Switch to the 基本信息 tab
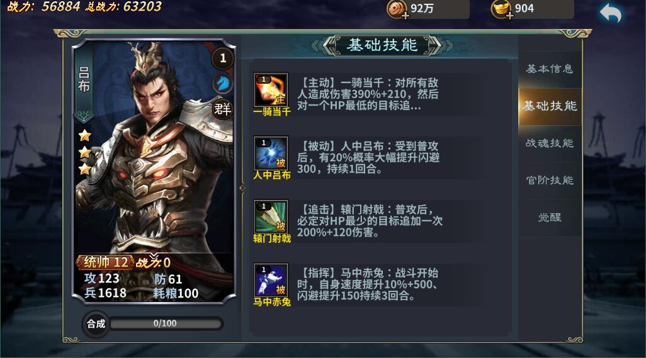The width and height of the screenshot is (646, 358). tap(550, 69)
